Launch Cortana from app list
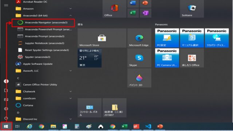The width and height of the screenshot is (233, 131). point(44,105)
